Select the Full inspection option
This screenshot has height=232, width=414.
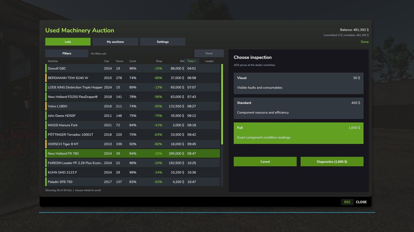tap(298, 133)
